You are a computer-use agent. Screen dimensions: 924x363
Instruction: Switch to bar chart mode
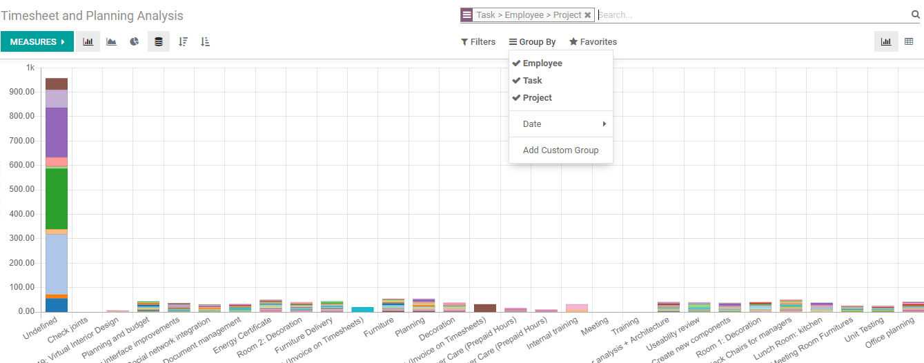point(88,42)
